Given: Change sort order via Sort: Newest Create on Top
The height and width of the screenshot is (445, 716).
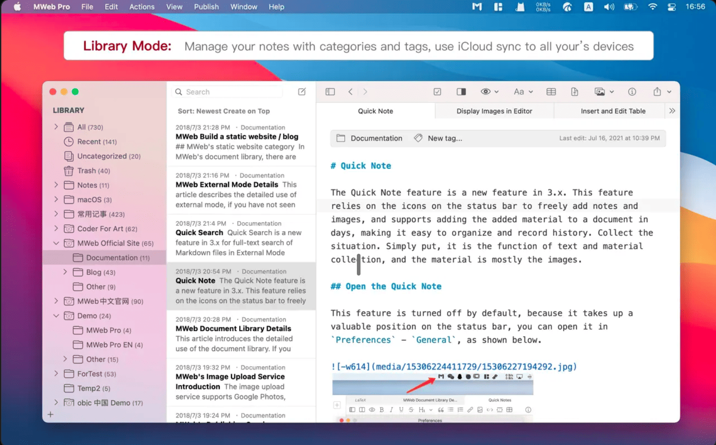Looking at the screenshot, I should tap(224, 111).
